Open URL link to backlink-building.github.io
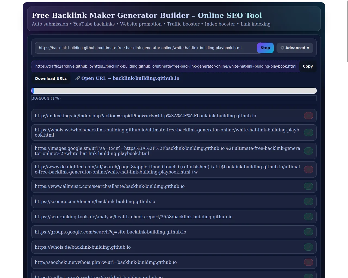The image size is (348, 278). click(x=127, y=78)
